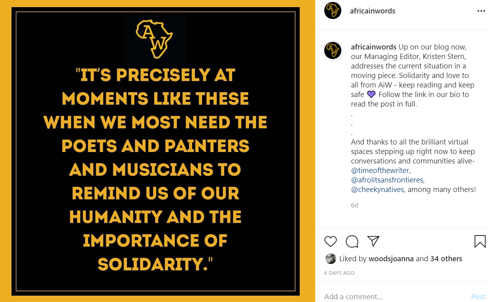The height and width of the screenshot is (302, 488).
Task: Click the AW Africa logo in image
Action: click(154, 38)
